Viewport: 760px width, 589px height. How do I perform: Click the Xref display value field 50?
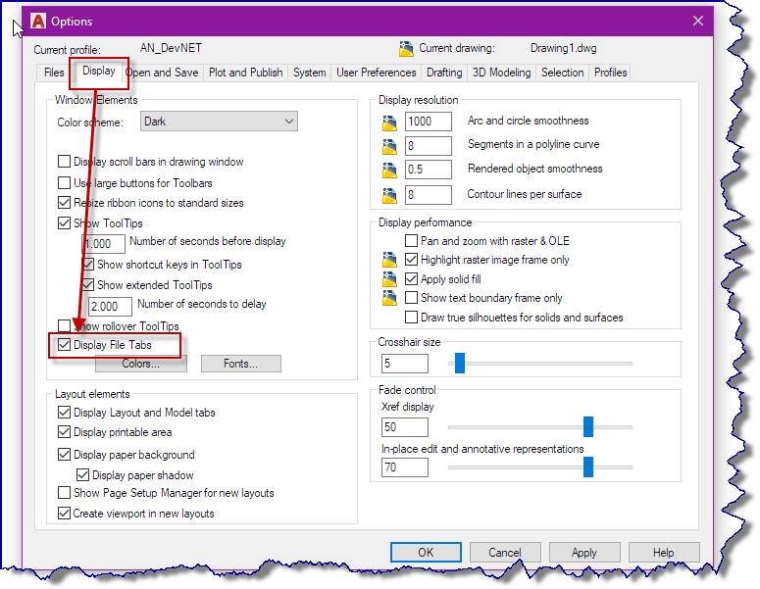pos(405,427)
